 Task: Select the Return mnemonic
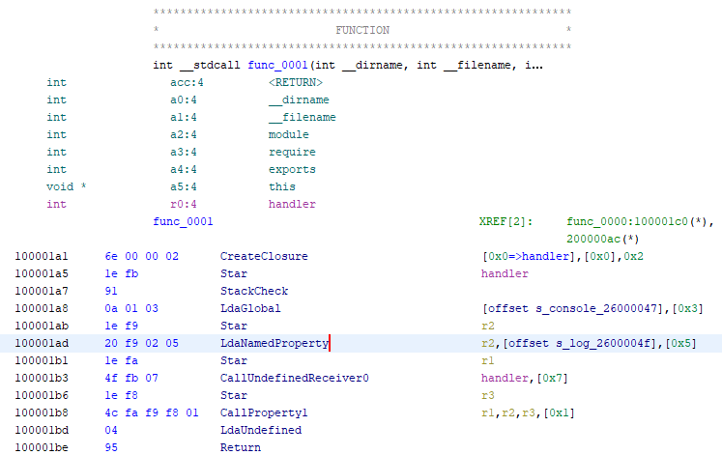[x=241, y=447]
